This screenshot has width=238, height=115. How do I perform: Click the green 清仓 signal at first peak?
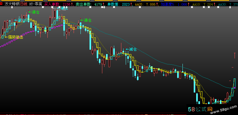[x=34, y=12]
